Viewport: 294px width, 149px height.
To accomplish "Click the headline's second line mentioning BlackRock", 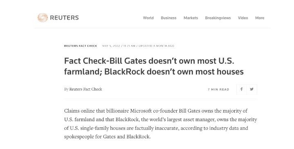I will point(154,72).
